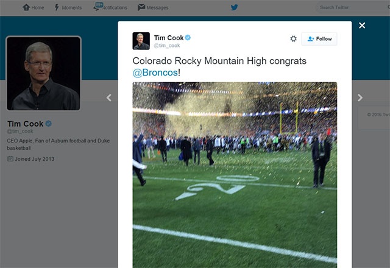
Task: Close the tweet popup with X
Action: (x=362, y=26)
